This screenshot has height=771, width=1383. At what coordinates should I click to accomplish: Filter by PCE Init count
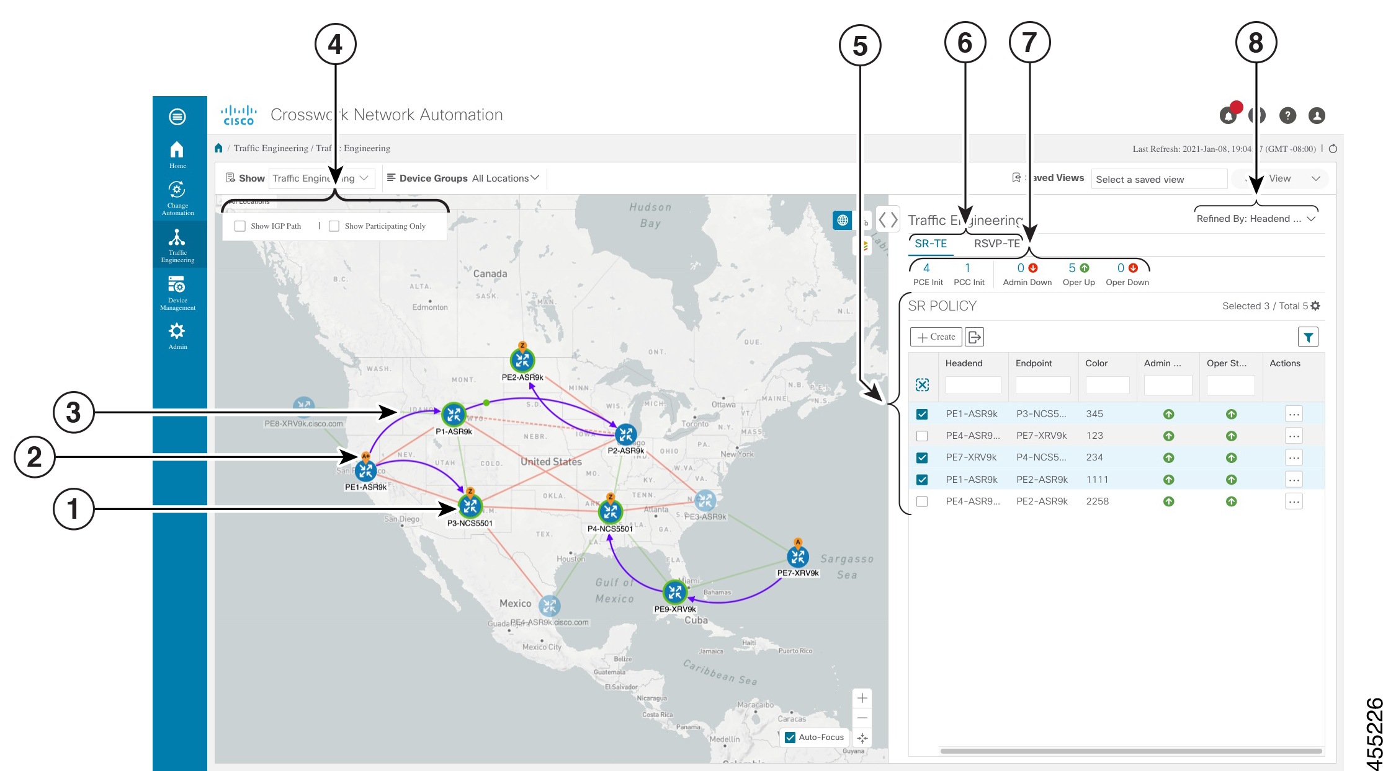point(928,274)
